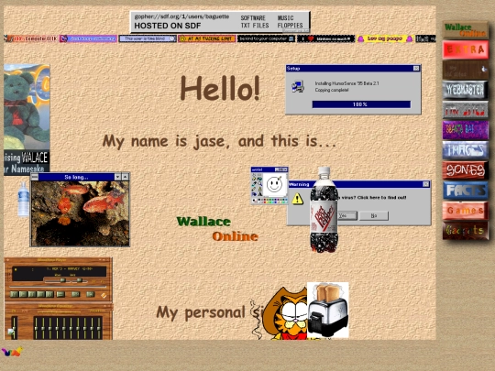Click the orange 'AT MY FUCKING LIMIT' badge
Screen dimensions: 495x371
click(207, 38)
